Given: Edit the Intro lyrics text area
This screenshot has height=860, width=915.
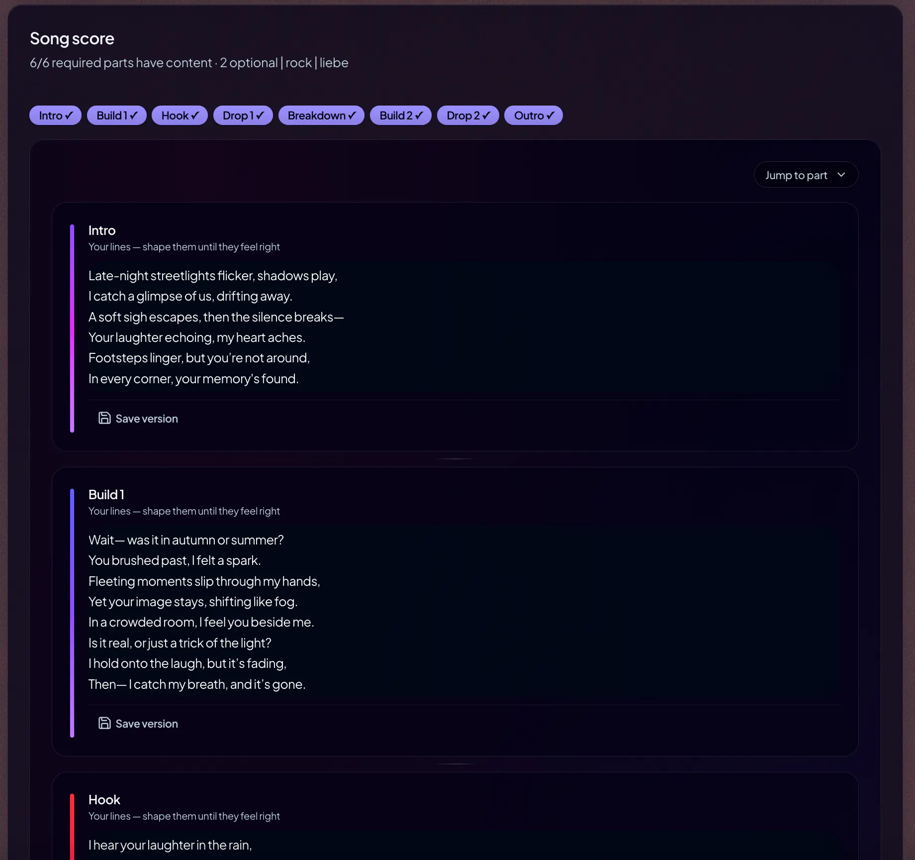Looking at the screenshot, I should (464, 327).
